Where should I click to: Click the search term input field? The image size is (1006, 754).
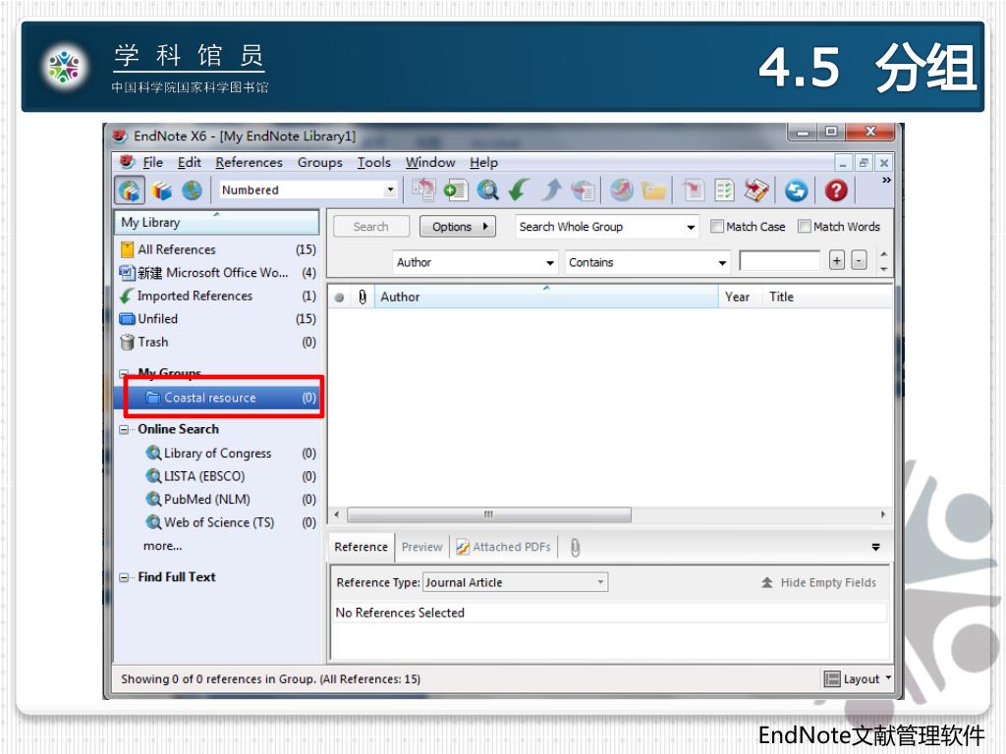coord(779,260)
